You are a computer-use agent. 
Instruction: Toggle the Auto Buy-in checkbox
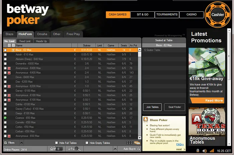(x=138, y=149)
